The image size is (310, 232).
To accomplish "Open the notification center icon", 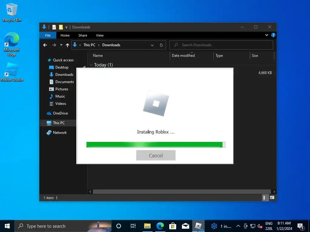I will pos(301,226).
